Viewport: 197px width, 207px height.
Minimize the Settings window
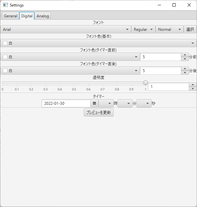pos(159,5)
